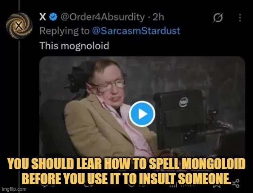The width and height of the screenshot is (253, 193).
Task: Click the imgflip.com watermark
Action: [13, 189]
